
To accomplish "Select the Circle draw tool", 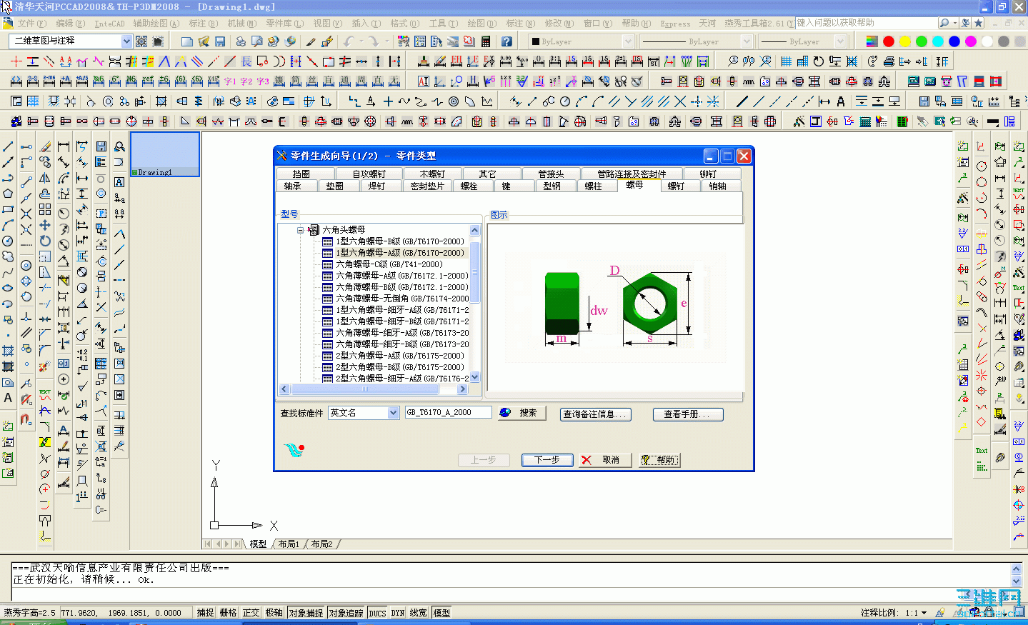I will click(8, 241).
